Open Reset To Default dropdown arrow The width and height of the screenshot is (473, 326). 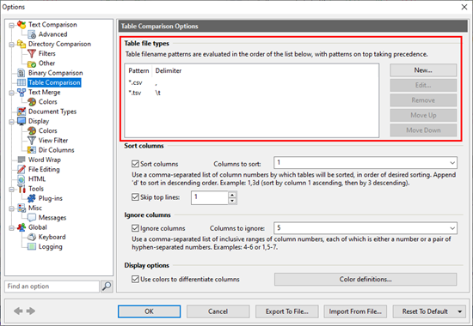point(460,311)
